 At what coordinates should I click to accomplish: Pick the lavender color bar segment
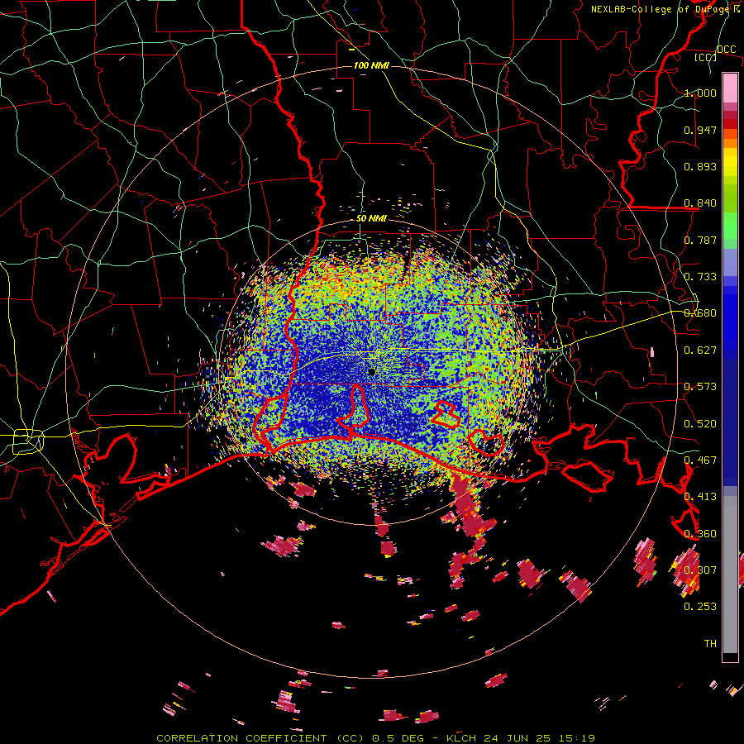730,262
